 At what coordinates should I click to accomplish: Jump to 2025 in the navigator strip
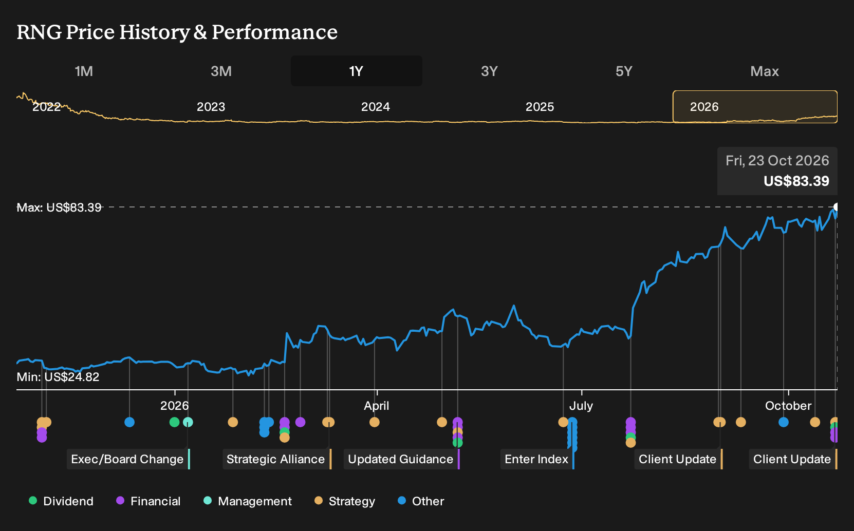point(540,107)
